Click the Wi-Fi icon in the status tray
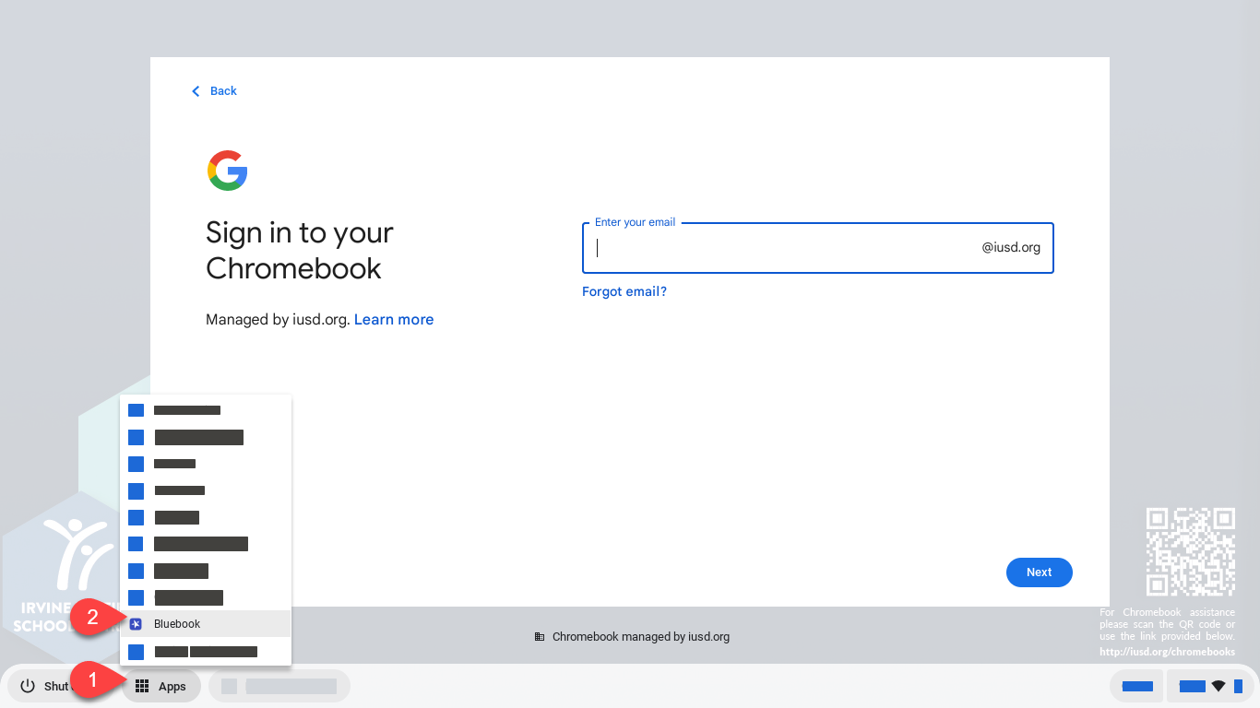This screenshot has width=1260, height=708. coord(1218,686)
